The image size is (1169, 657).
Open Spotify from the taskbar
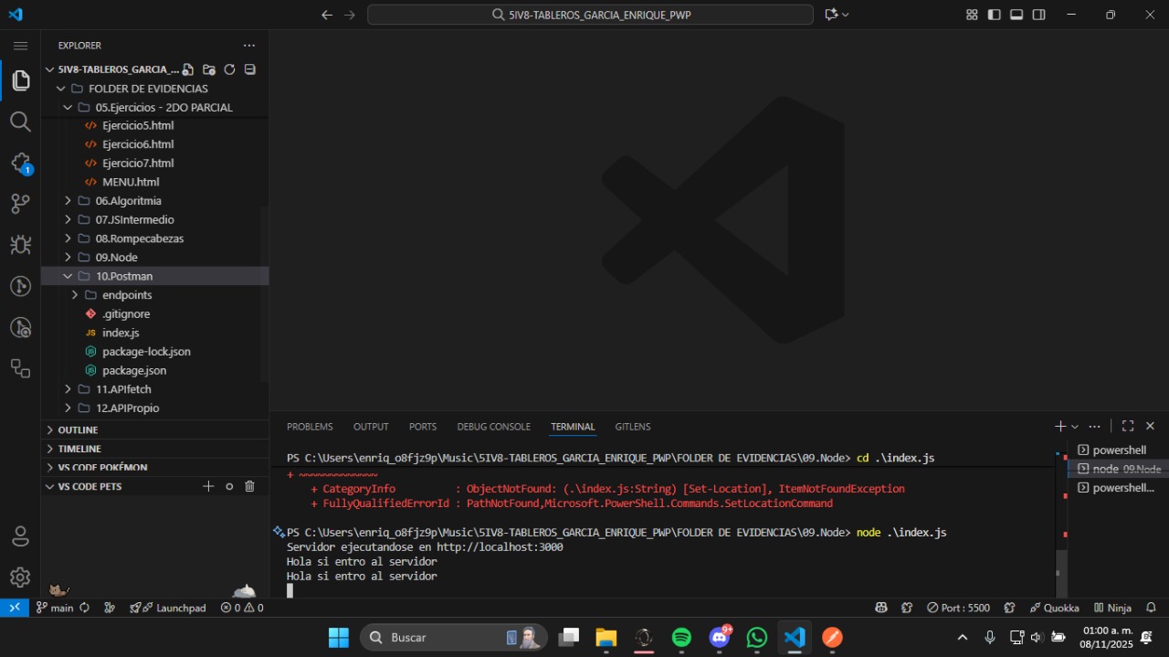coord(681,637)
